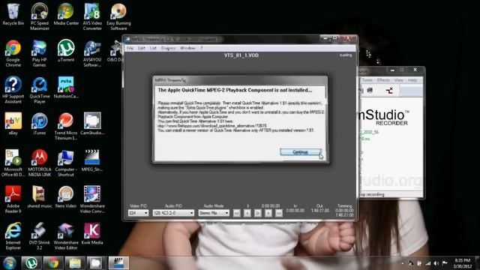
Task: Select the Recycle Bin desktop icon
Action: click(13, 14)
